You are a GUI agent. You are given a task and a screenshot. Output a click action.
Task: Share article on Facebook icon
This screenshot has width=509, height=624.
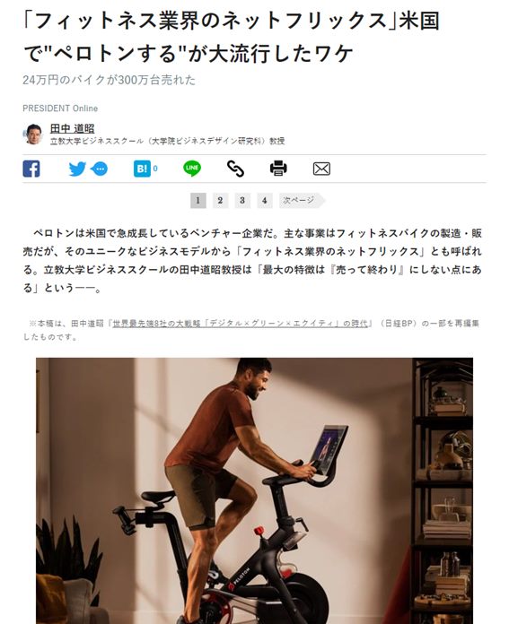[31, 169]
